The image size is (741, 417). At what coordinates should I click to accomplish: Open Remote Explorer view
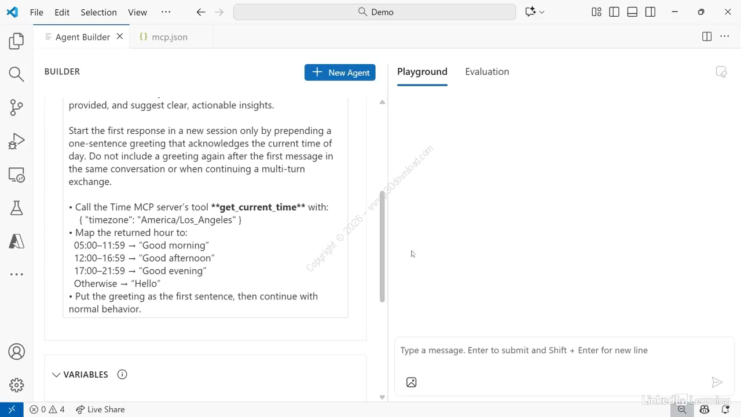[16, 175]
